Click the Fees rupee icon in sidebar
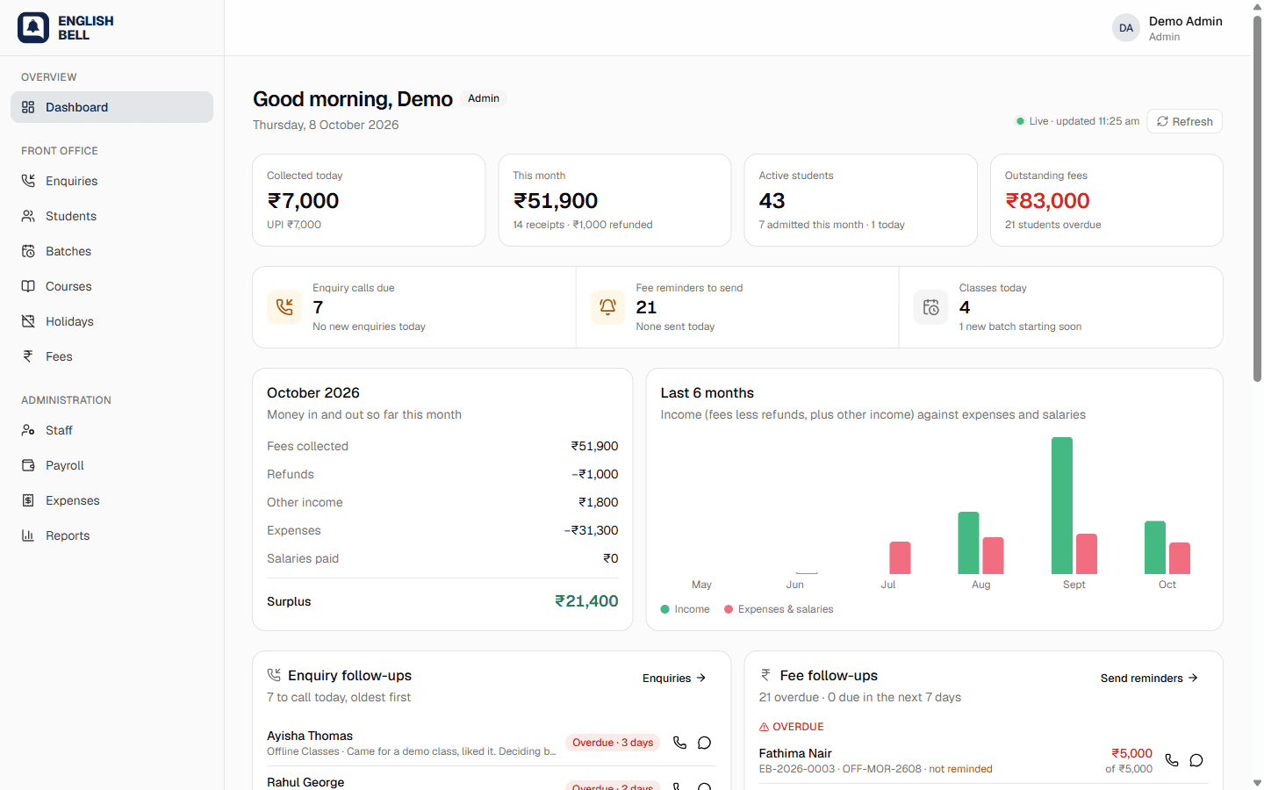 coord(28,356)
